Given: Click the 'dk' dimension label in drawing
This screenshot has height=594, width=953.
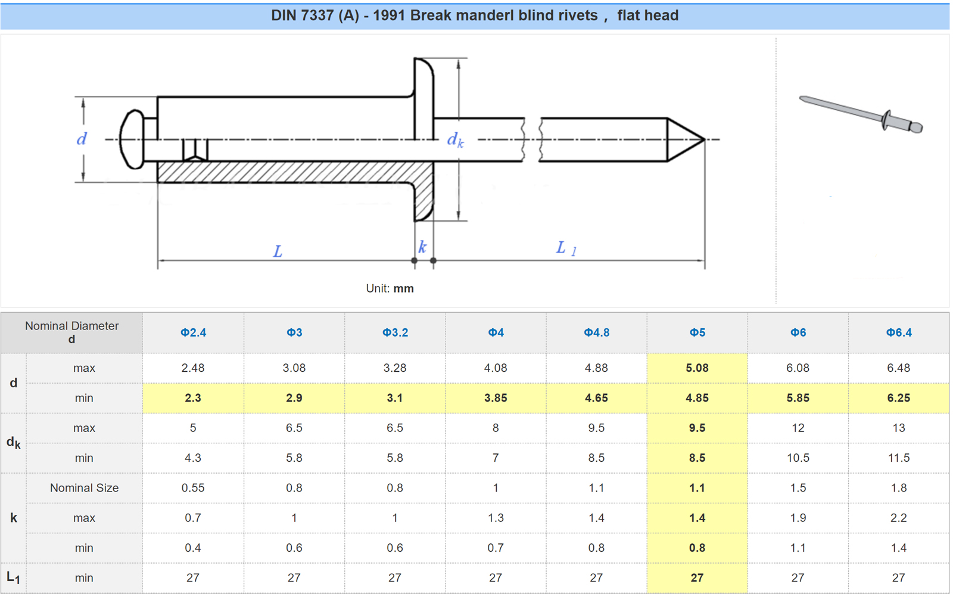Looking at the screenshot, I should 455,139.
